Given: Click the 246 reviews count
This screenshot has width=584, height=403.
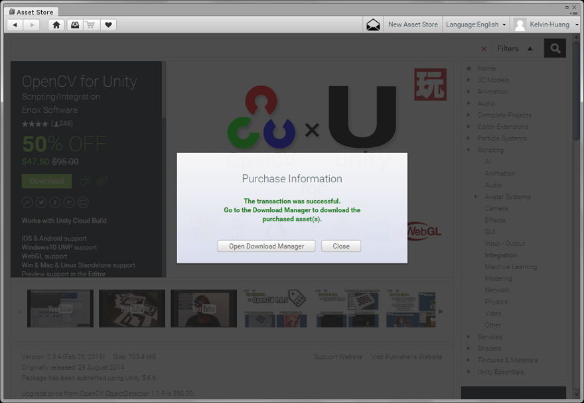Looking at the screenshot, I should pyautogui.click(x=62, y=123).
